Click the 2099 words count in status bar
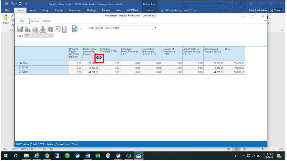Screen dimensions: 287x161 point(27,149)
